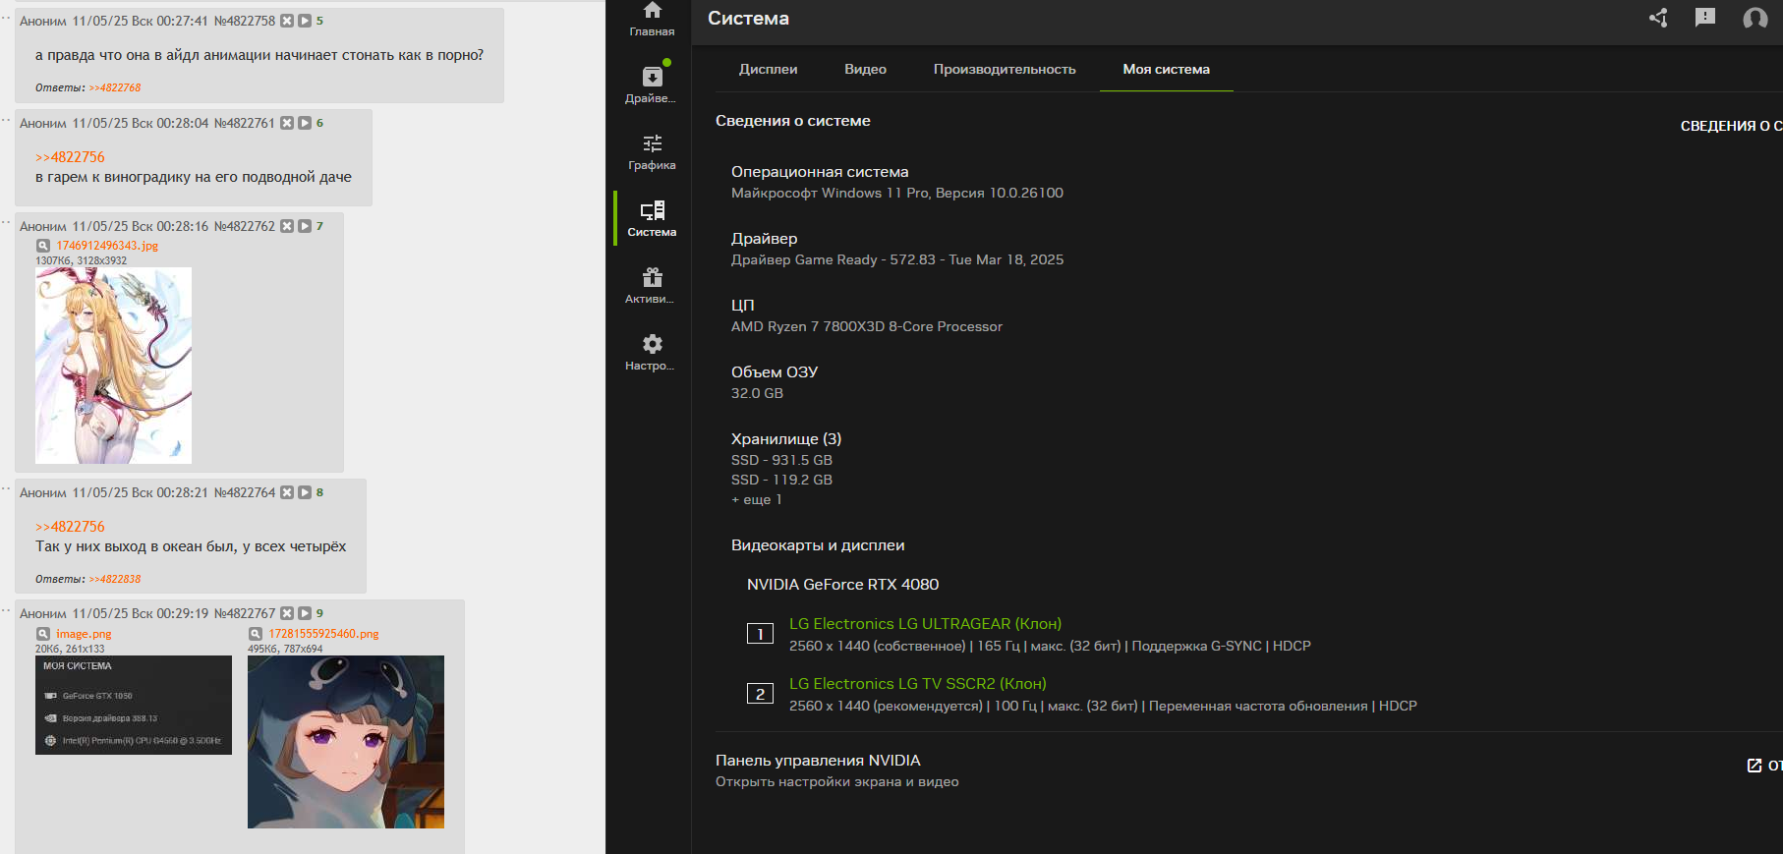
Task: Open LG Electronics LG TV SSCR2 (Клон) link
Action: tap(918, 683)
